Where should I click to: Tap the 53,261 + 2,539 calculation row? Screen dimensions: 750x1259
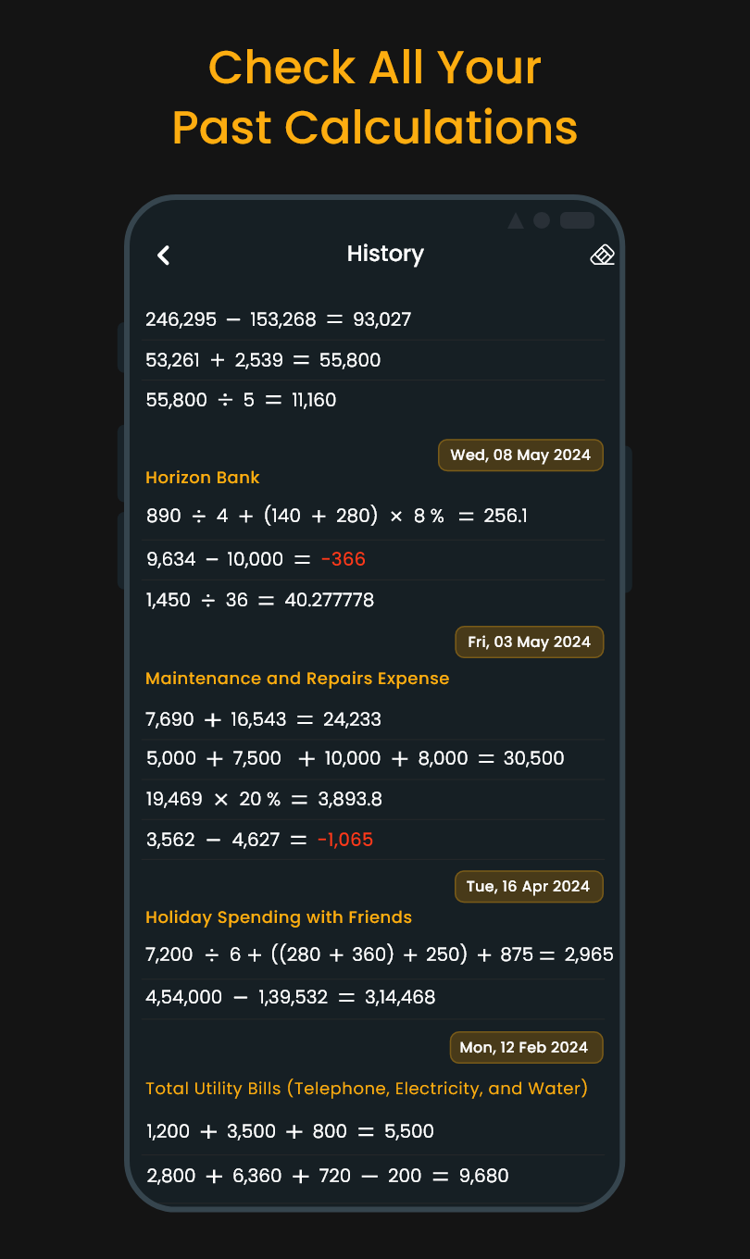pos(263,360)
